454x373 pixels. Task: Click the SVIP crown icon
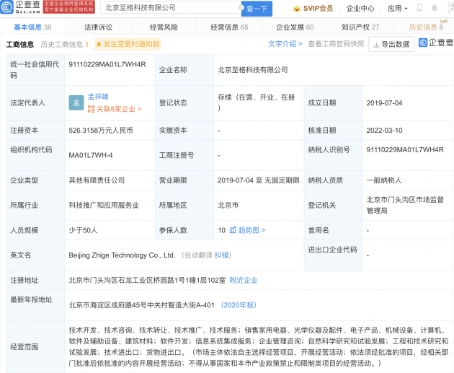click(x=297, y=9)
